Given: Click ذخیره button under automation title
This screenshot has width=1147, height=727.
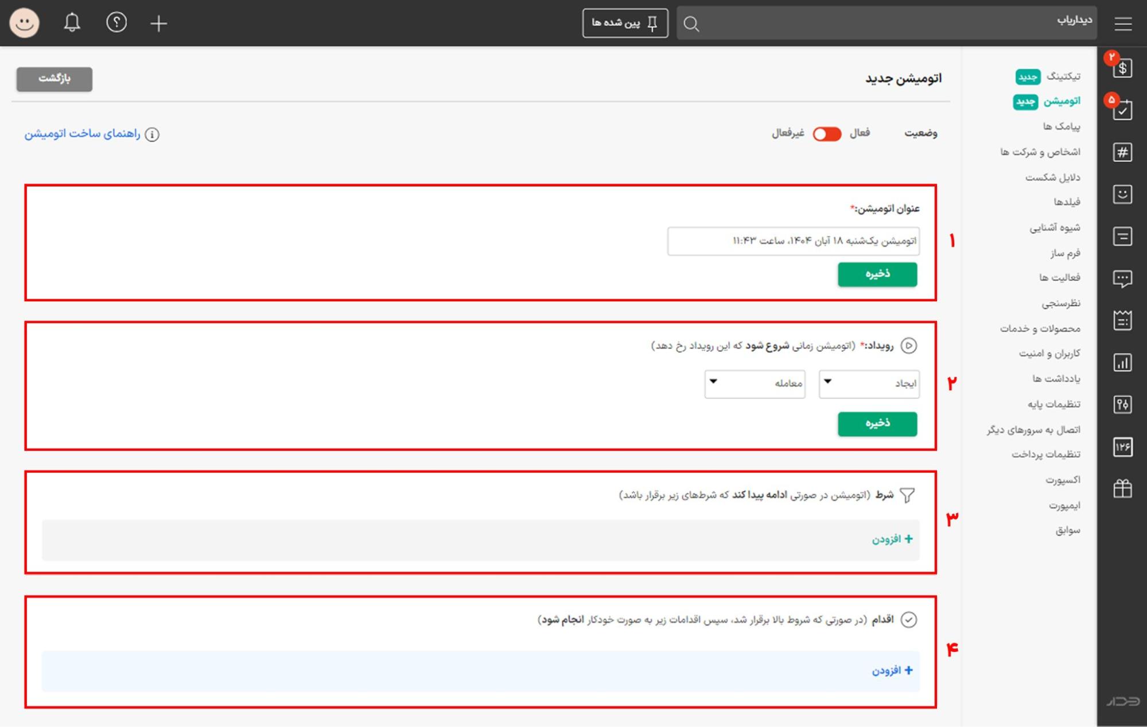Looking at the screenshot, I should (x=877, y=274).
